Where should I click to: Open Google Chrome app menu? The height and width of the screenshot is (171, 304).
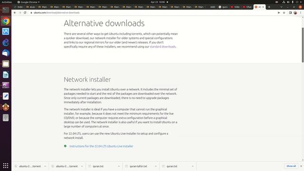point(28,2)
